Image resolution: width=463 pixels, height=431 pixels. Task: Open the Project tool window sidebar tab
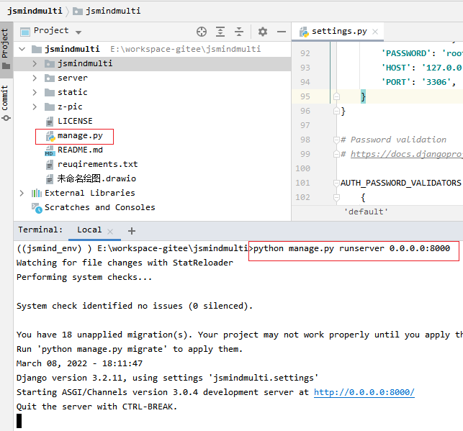pyautogui.click(x=6, y=50)
